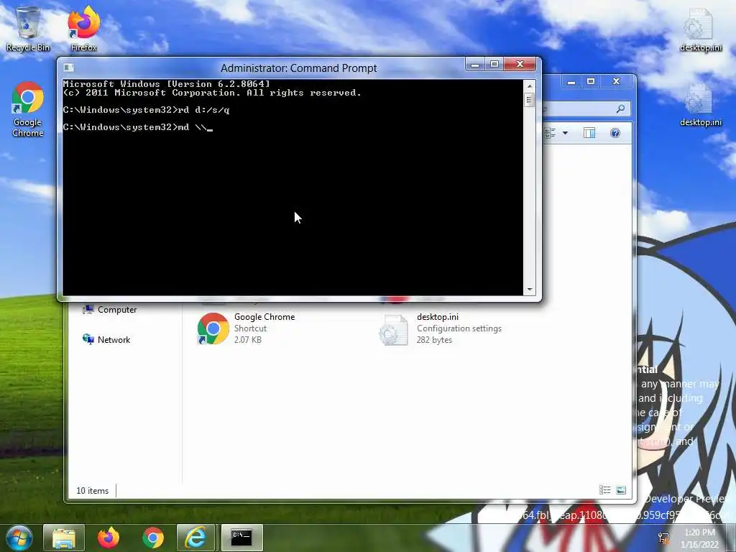Click the Command Prompt scroll up arrow
The width and height of the screenshot is (736, 552).
coord(530,86)
